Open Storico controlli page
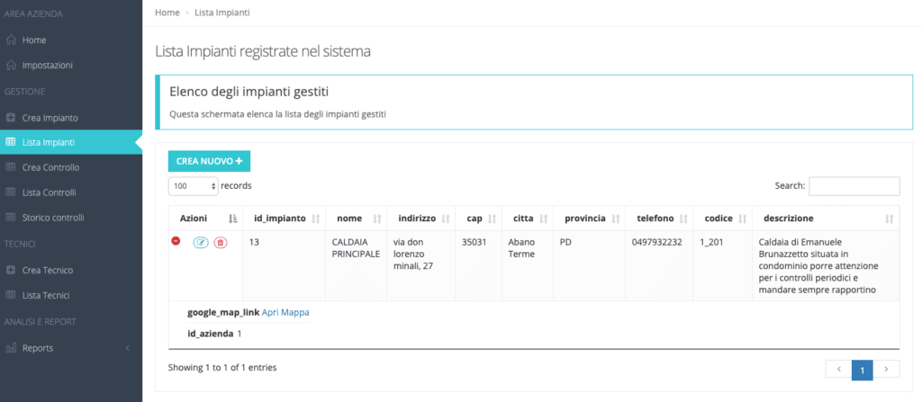This screenshot has width=922, height=402. [x=52, y=218]
